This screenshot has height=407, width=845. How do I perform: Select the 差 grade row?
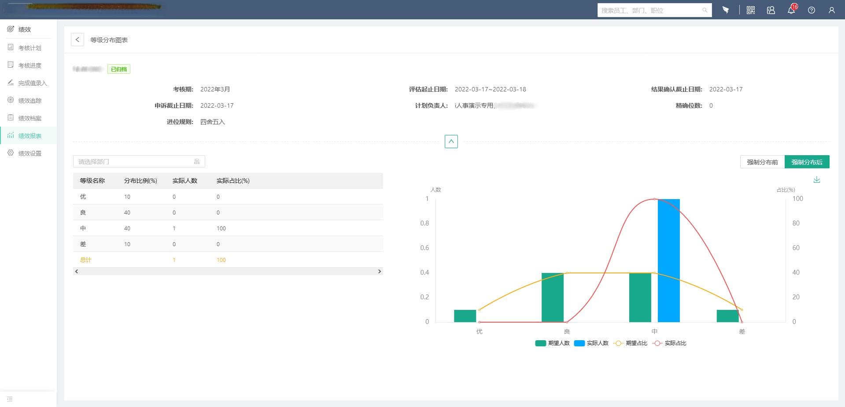point(228,244)
